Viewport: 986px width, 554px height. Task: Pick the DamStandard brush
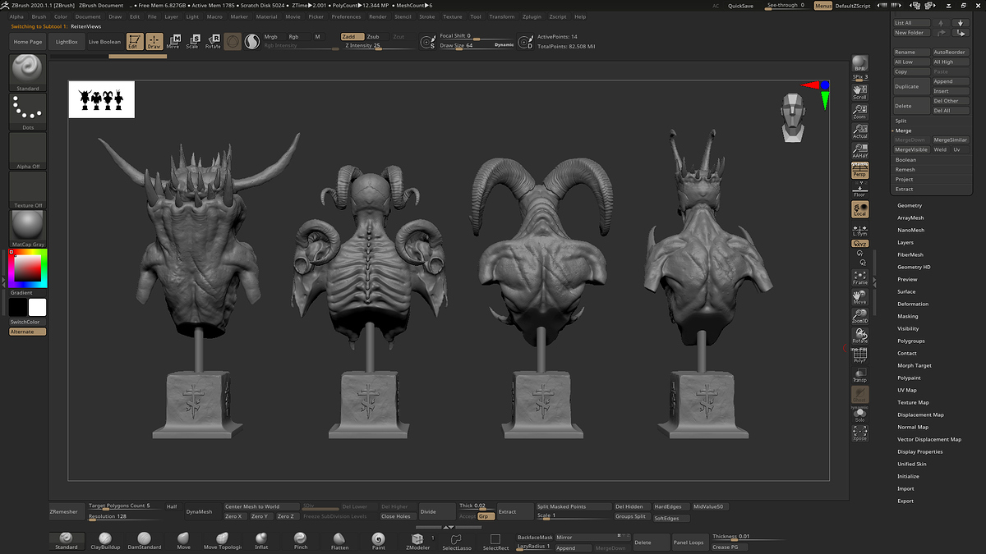point(144,540)
